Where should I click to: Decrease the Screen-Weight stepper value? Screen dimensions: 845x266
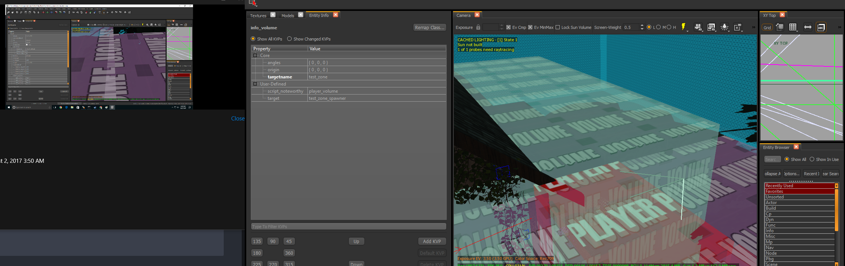642,29
